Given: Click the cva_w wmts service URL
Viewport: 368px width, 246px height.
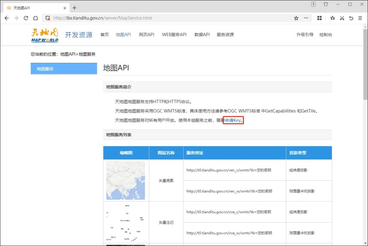Looking at the screenshot, I should [229, 233].
